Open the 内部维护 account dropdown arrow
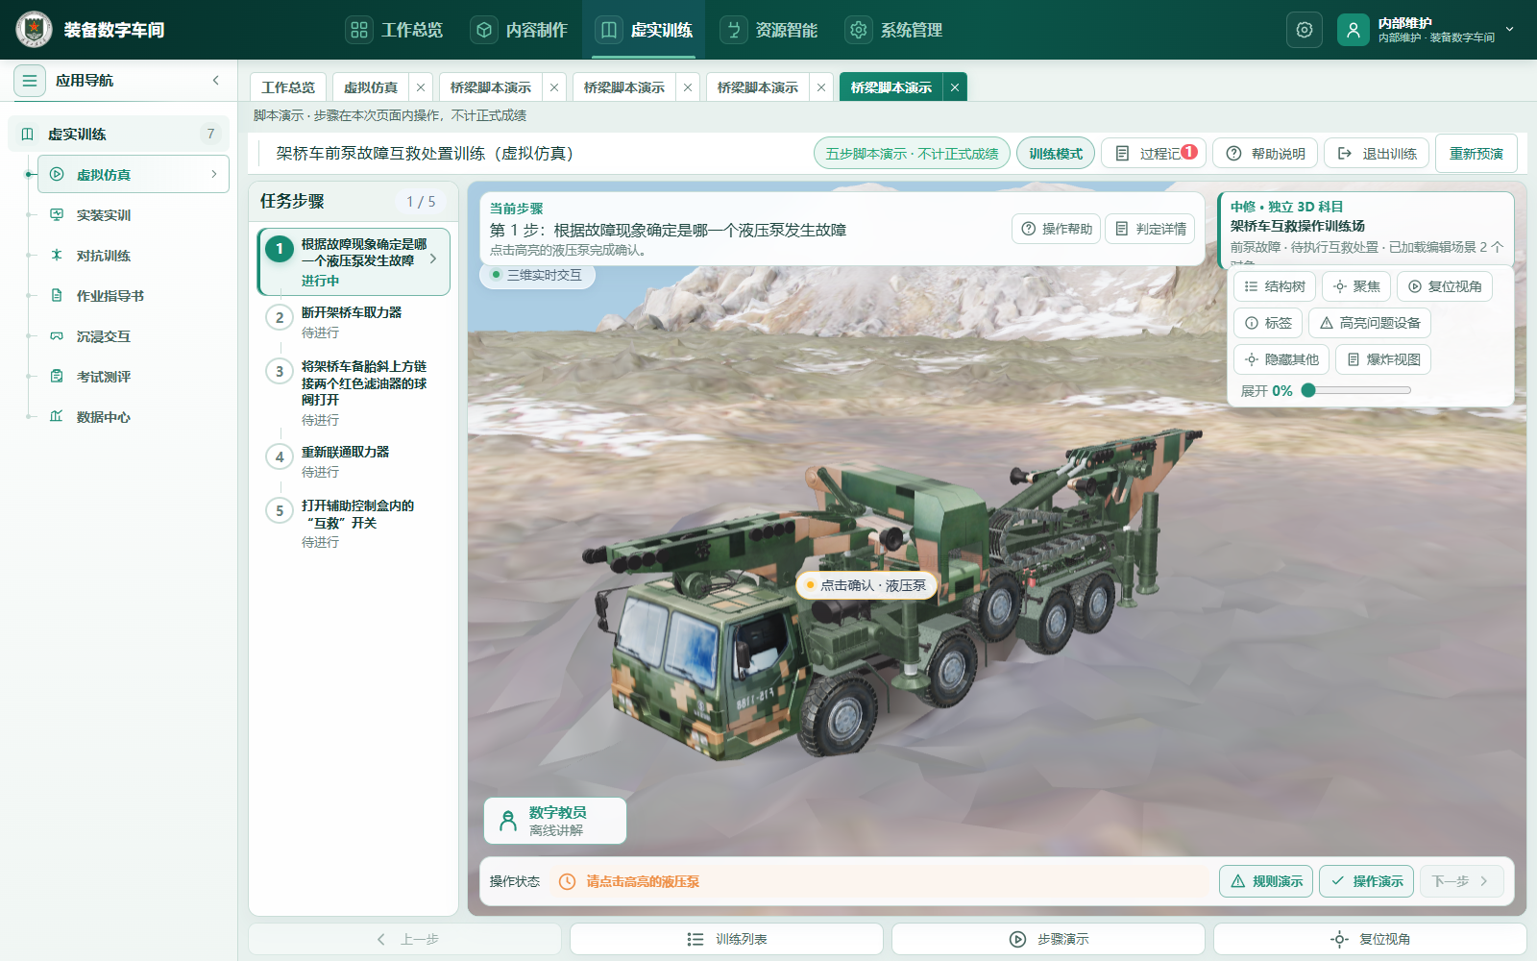 click(x=1510, y=30)
